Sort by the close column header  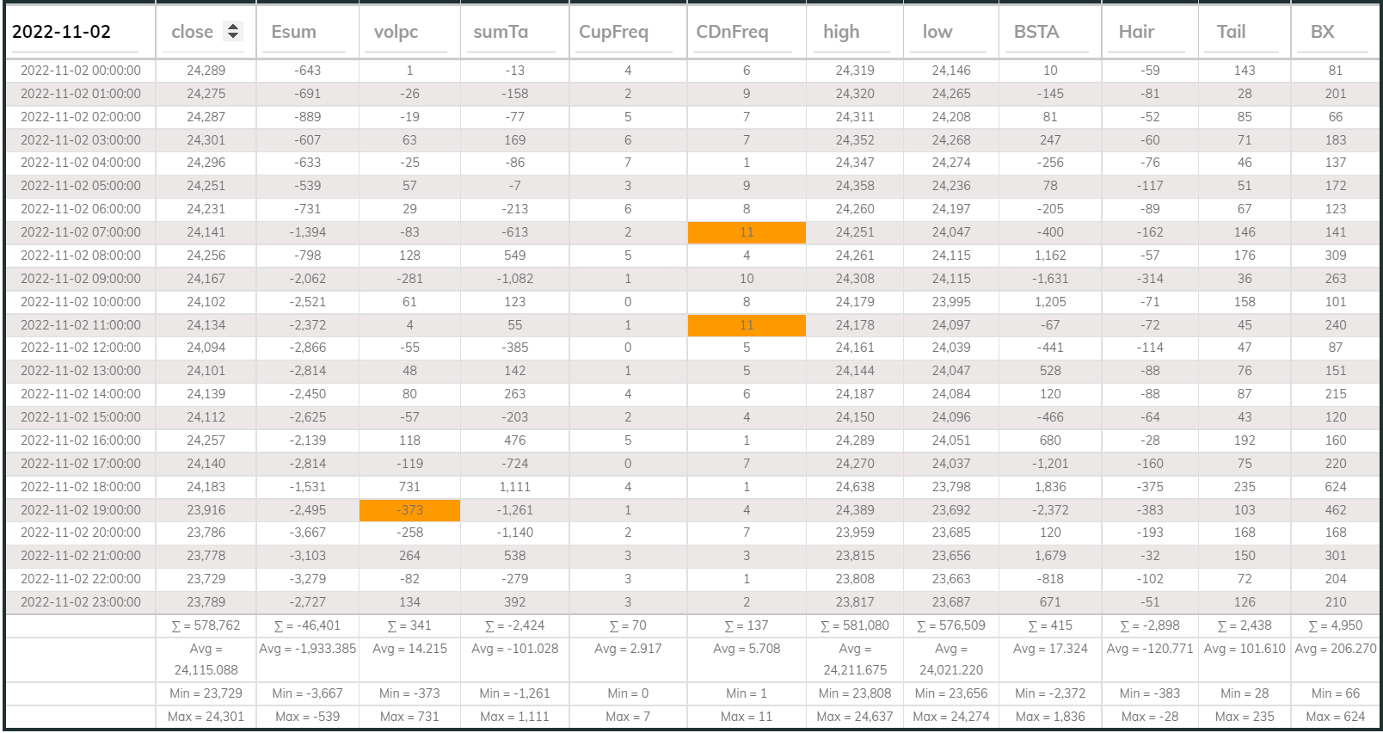(x=192, y=32)
